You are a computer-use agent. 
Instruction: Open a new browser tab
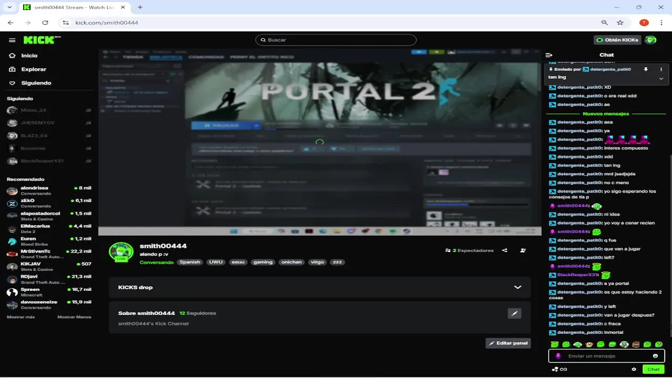click(x=140, y=7)
